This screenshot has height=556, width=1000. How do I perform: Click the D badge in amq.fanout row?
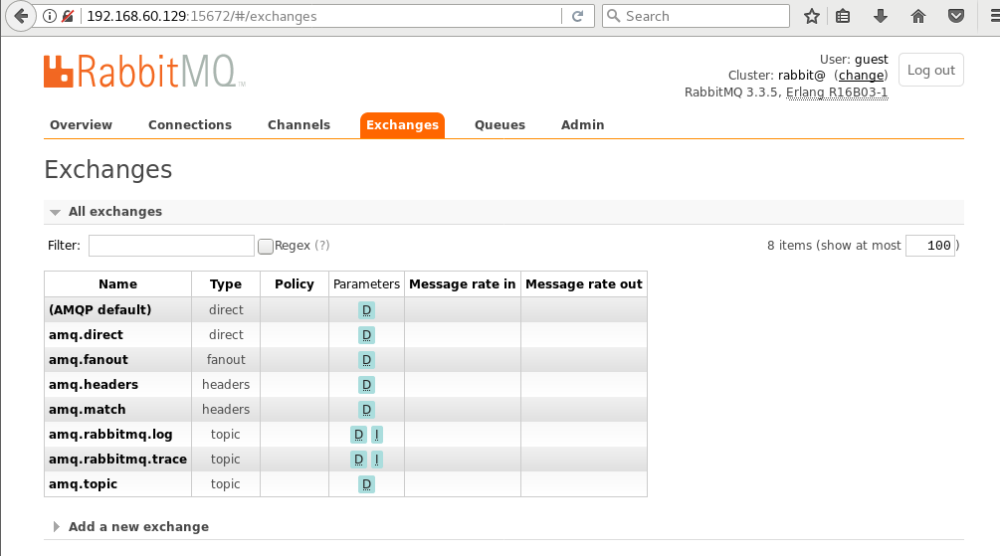(x=367, y=360)
